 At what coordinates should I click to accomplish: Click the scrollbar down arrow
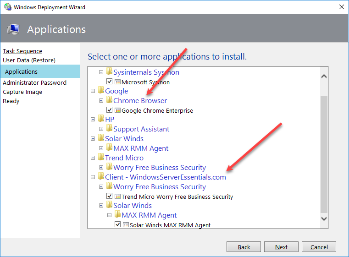[324, 219]
